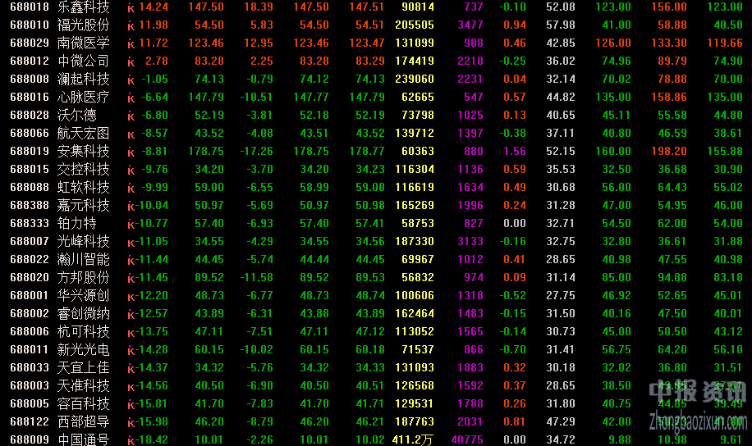
Task: Click the K icon for 杭可科技
Action: click(131, 332)
